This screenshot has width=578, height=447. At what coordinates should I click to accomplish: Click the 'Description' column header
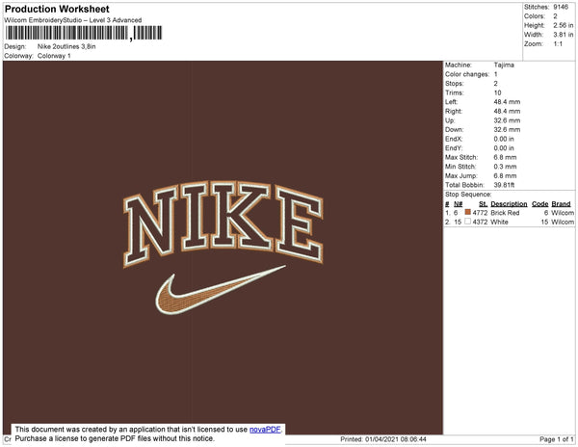[509, 204]
